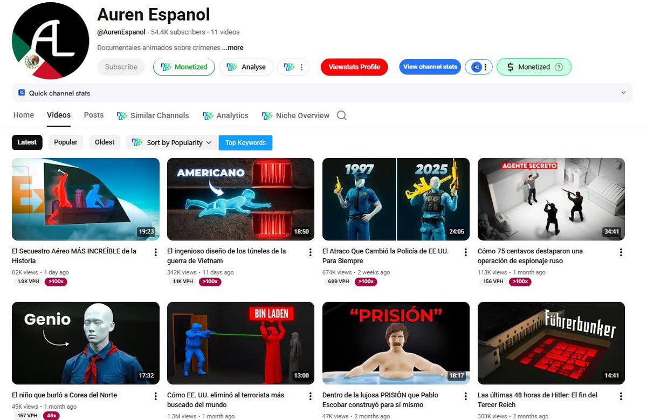Click the Auren Espanol channel avatar
The image size is (647, 420).
coord(51,41)
